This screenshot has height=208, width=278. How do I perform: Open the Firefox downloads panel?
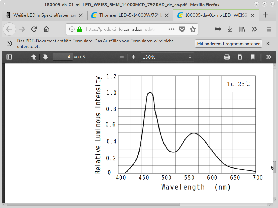[x=230, y=29]
